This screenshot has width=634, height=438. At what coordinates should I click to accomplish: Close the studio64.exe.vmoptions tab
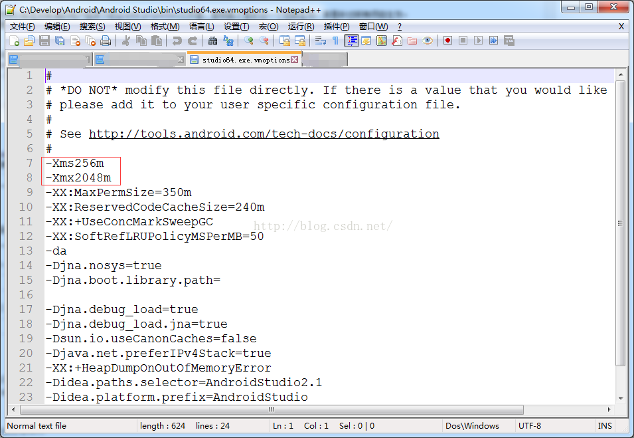294,60
